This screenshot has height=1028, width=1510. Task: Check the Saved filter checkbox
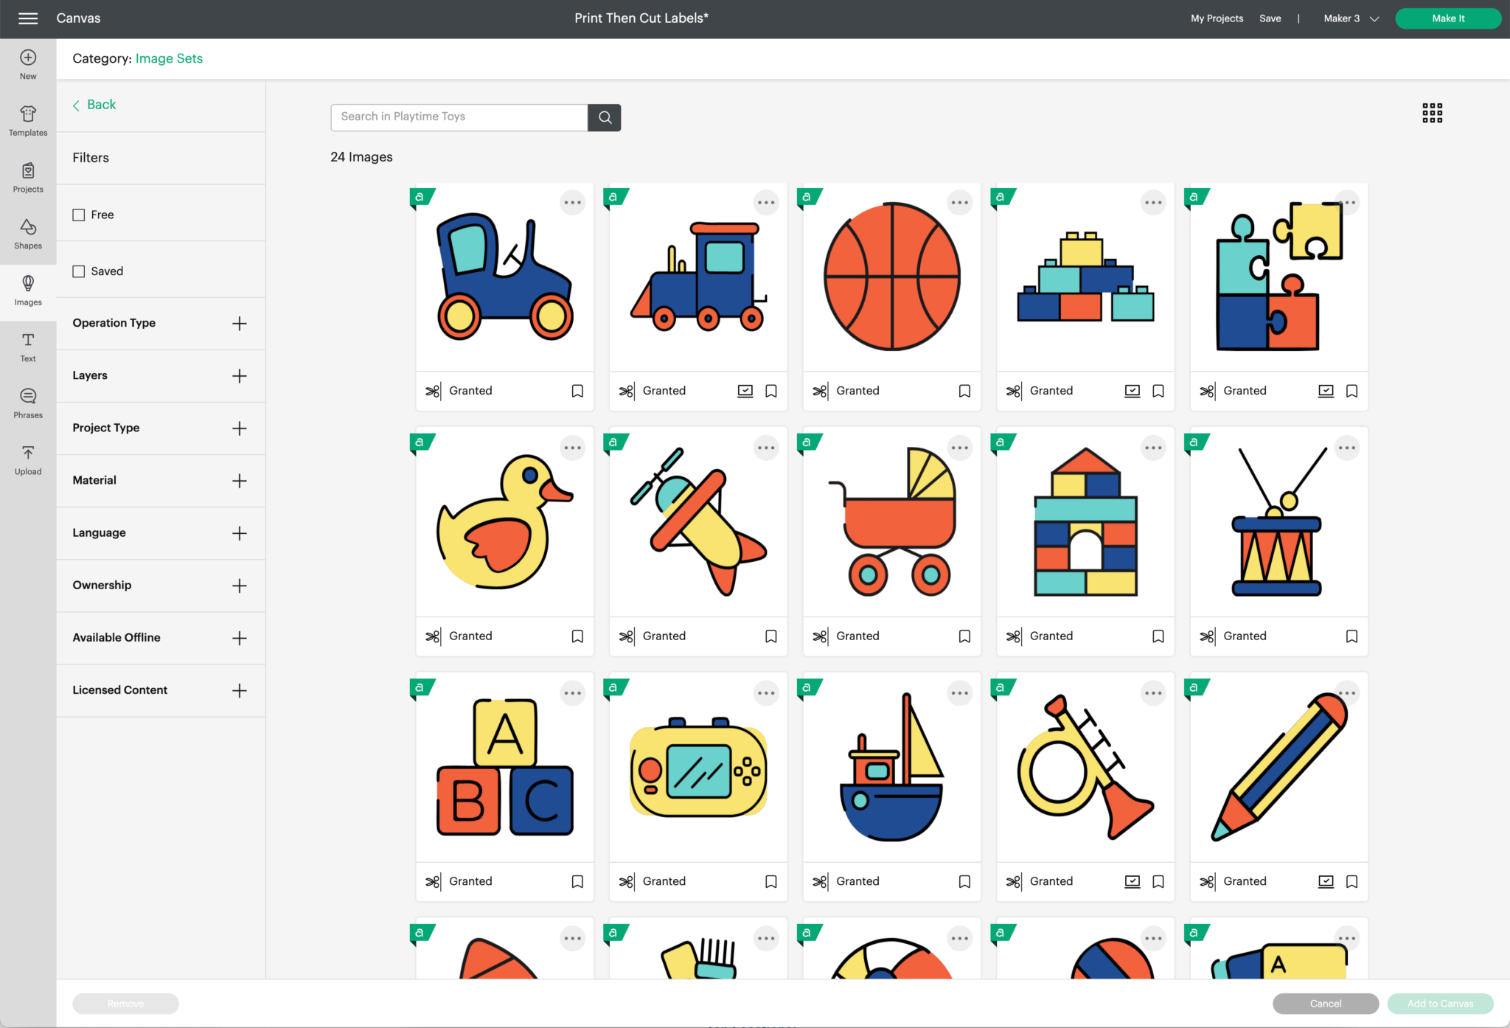point(79,271)
